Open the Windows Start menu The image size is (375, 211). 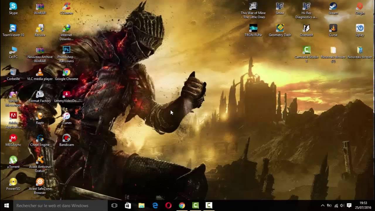click(x=6, y=205)
